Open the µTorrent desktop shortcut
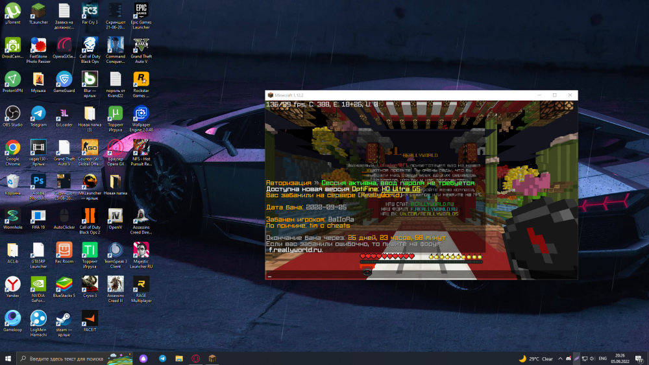 13,14
